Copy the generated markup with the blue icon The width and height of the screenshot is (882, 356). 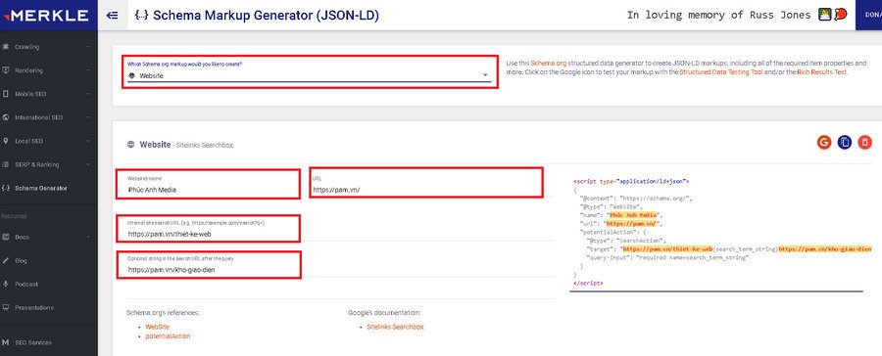(845, 143)
